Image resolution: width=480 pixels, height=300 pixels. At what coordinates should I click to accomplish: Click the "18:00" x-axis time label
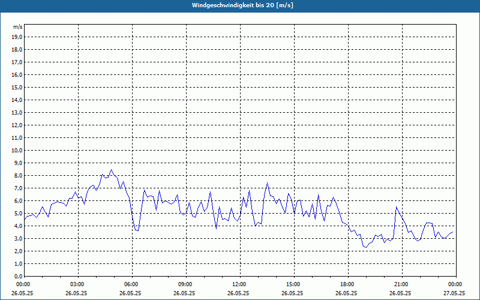(347, 284)
